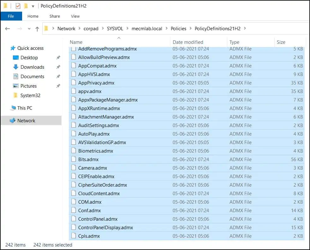Select the CloudContent.admx file name
This screenshot has height=250, width=310.
(x=99, y=194)
